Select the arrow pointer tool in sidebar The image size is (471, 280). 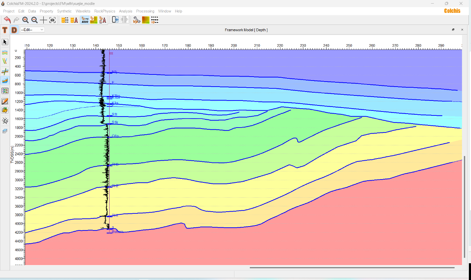coord(5,42)
